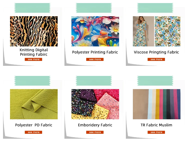
Task: Select the Polyester Printing Fabric title
Action: (95, 52)
